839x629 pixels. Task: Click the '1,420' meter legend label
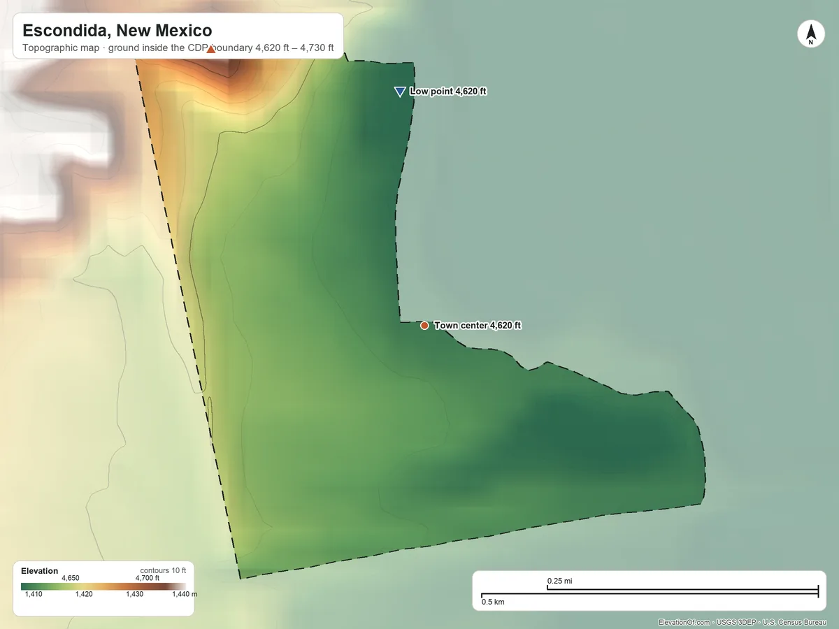coord(84,594)
